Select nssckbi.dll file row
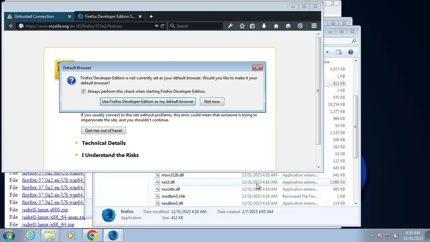The image size is (430, 242). 250,189
